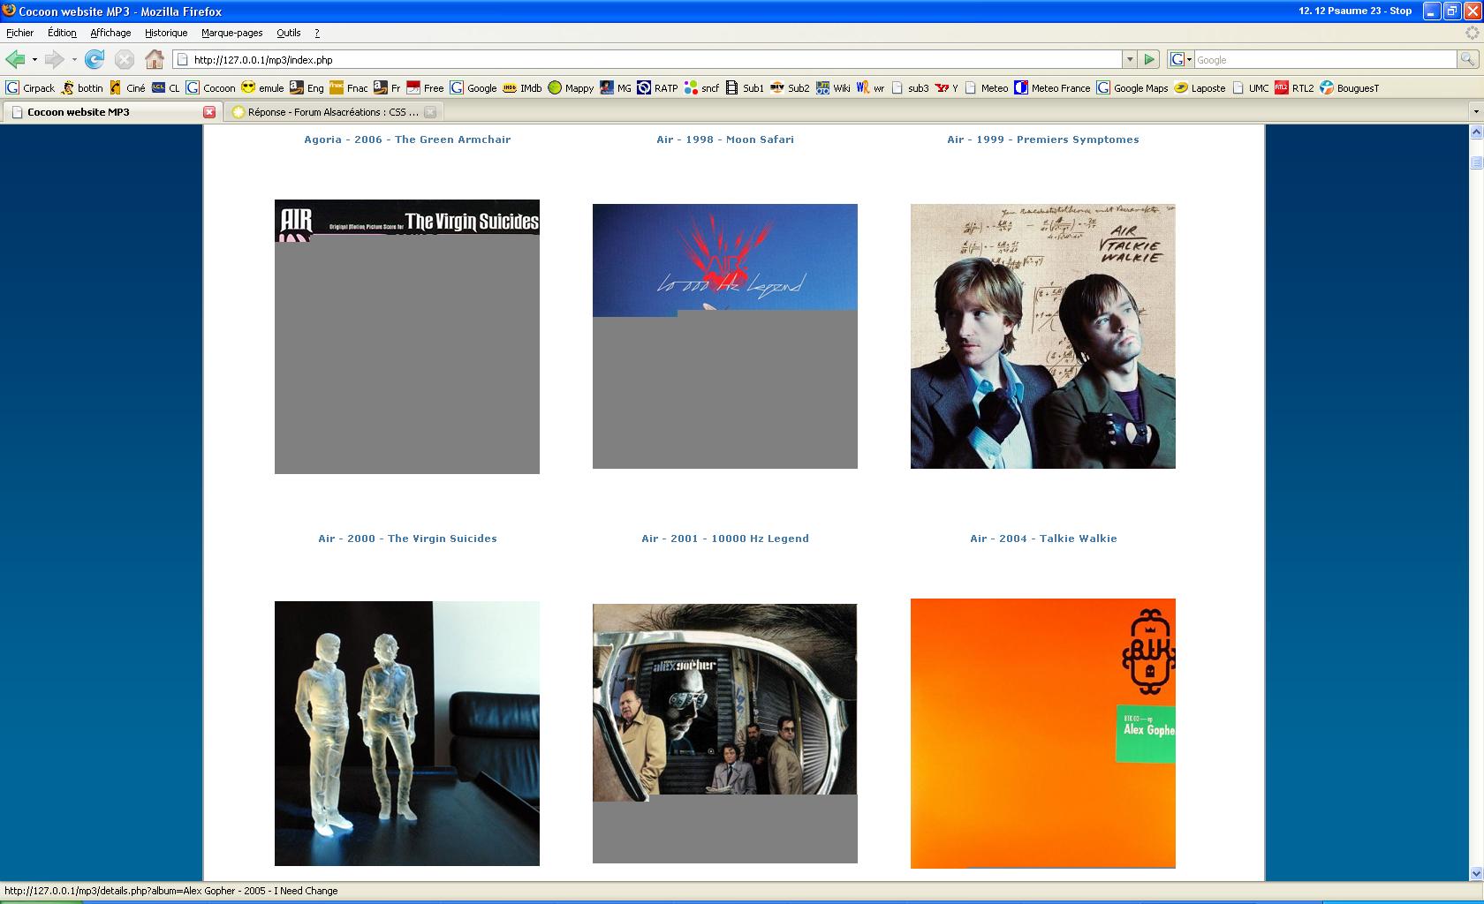Viewport: 1484px width, 904px height.
Task: Click the Talkie Walkie album cover
Action: (1043, 336)
